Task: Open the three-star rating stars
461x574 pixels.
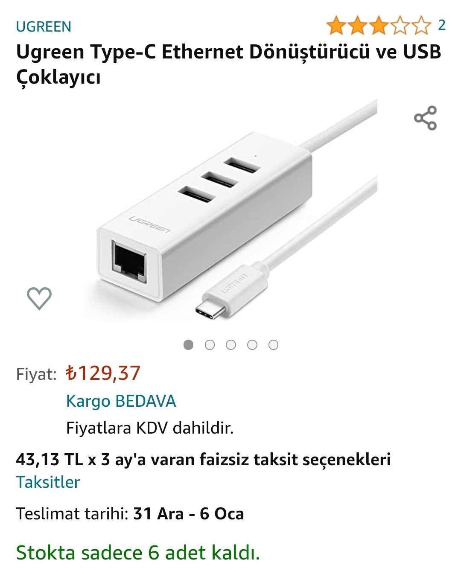Action: (x=379, y=26)
